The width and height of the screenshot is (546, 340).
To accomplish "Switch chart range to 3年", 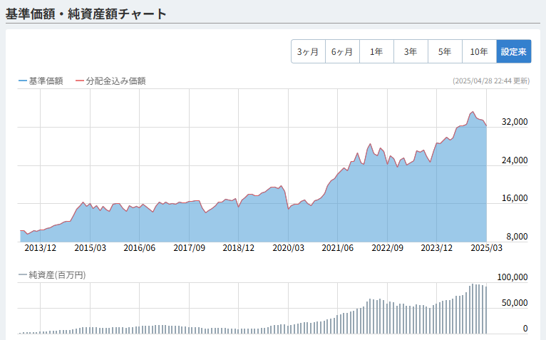I will pyautogui.click(x=411, y=51).
